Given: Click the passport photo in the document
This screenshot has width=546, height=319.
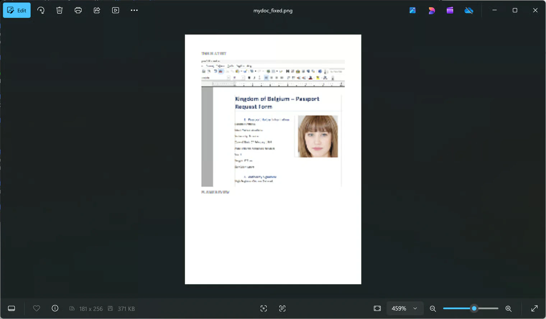Looking at the screenshot, I should click(318, 136).
